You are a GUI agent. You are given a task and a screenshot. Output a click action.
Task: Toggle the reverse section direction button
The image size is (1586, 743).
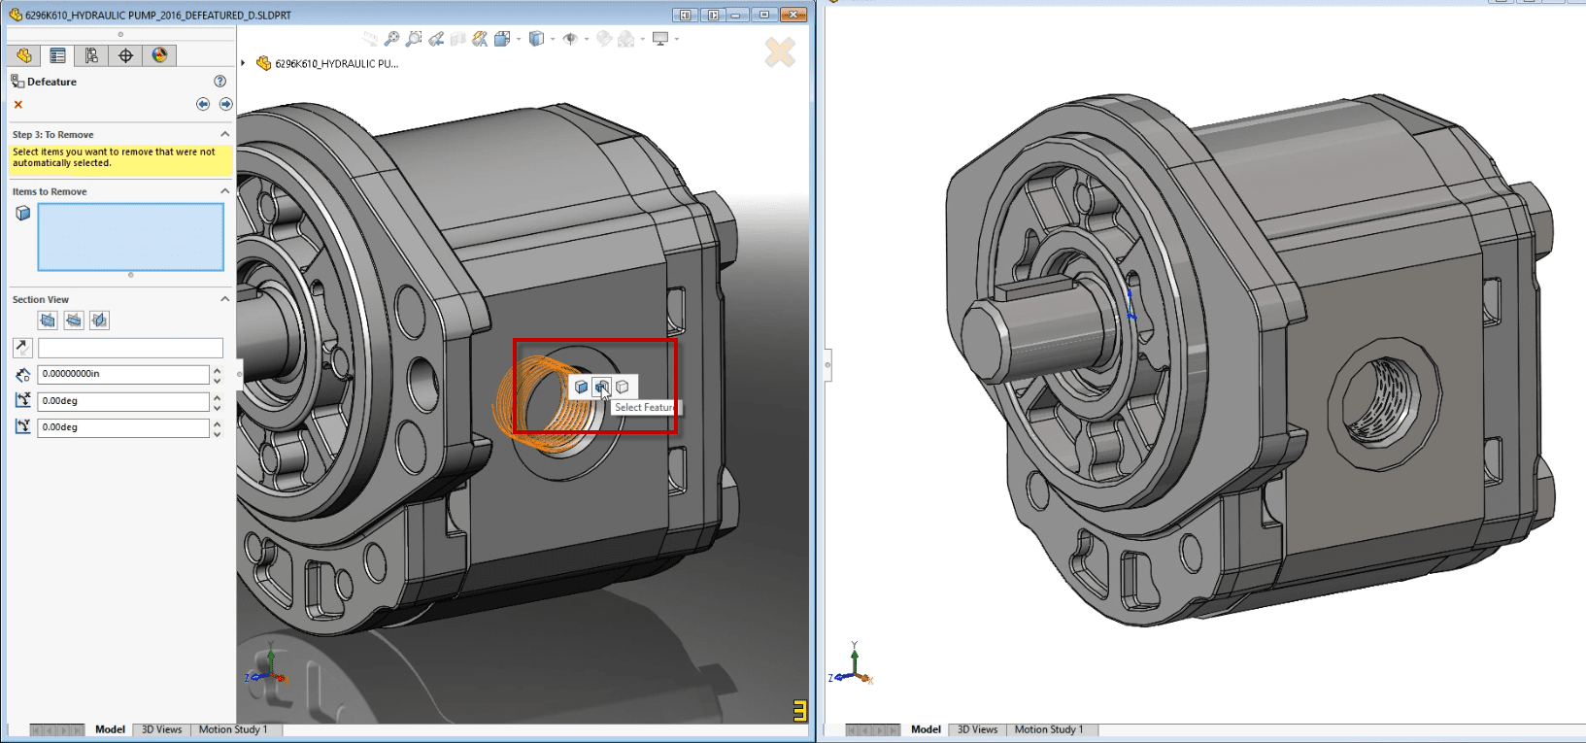[22, 347]
